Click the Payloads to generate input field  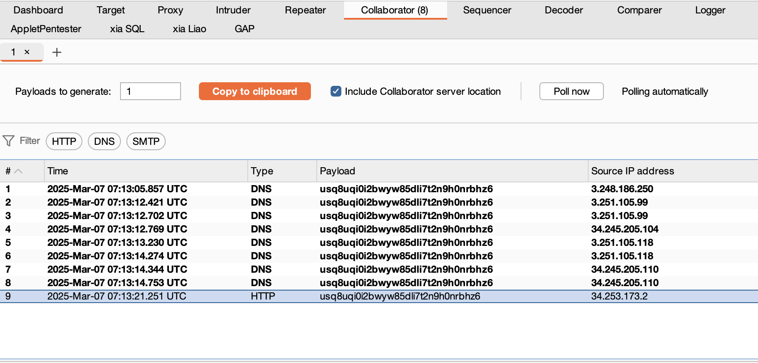(x=151, y=91)
